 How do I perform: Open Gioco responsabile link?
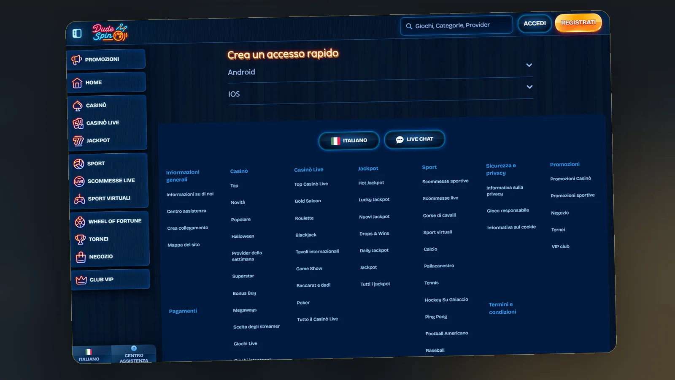point(508,211)
